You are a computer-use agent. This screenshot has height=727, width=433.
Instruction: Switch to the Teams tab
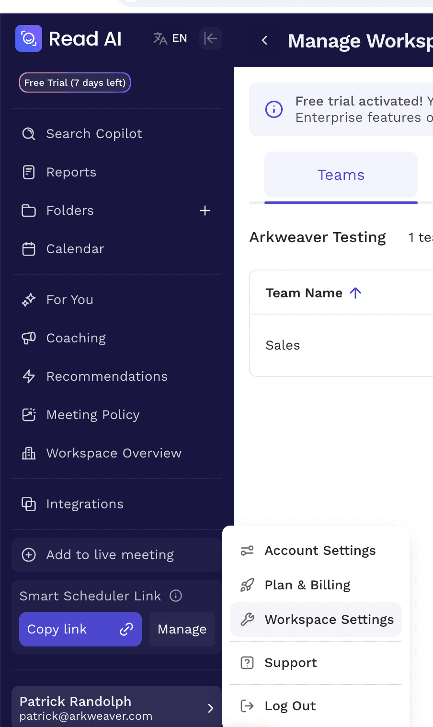(341, 175)
